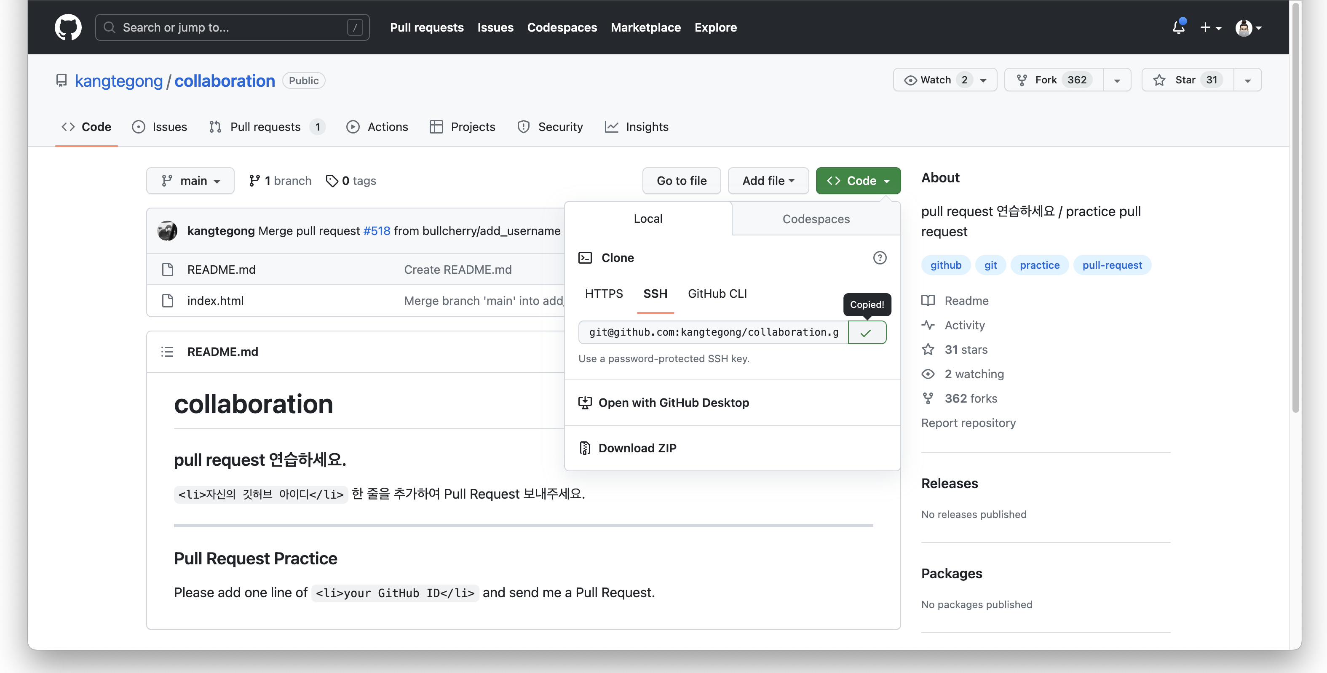Image resolution: width=1327 pixels, height=673 pixels.
Task: Open the Releases heading link
Action: point(950,483)
